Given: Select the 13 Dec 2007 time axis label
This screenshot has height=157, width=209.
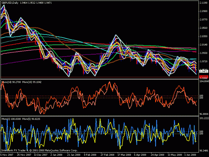Looking at the screenshot, I should click(41, 155).
